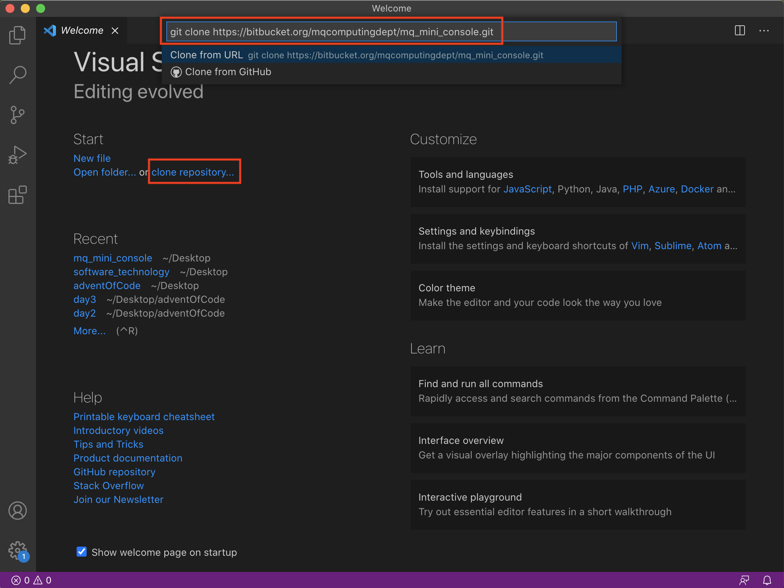Open Tips and Tricks link
Screen dimensions: 784x588
click(x=108, y=444)
